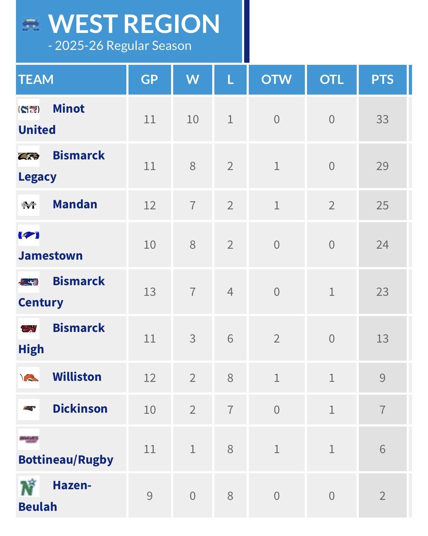Image resolution: width=428 pixels, height=536 pixels.
Task: Open the Bottineau/Rugby team link
Action: click(66, 459)
